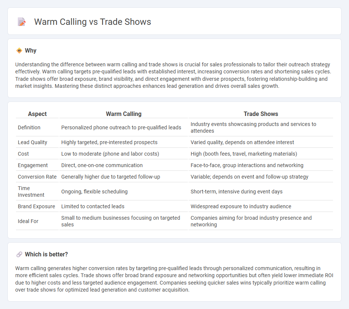Click the orange diamond icon beside Why
This screenshot has height=309, width=349.
click(x=19, y=51)
